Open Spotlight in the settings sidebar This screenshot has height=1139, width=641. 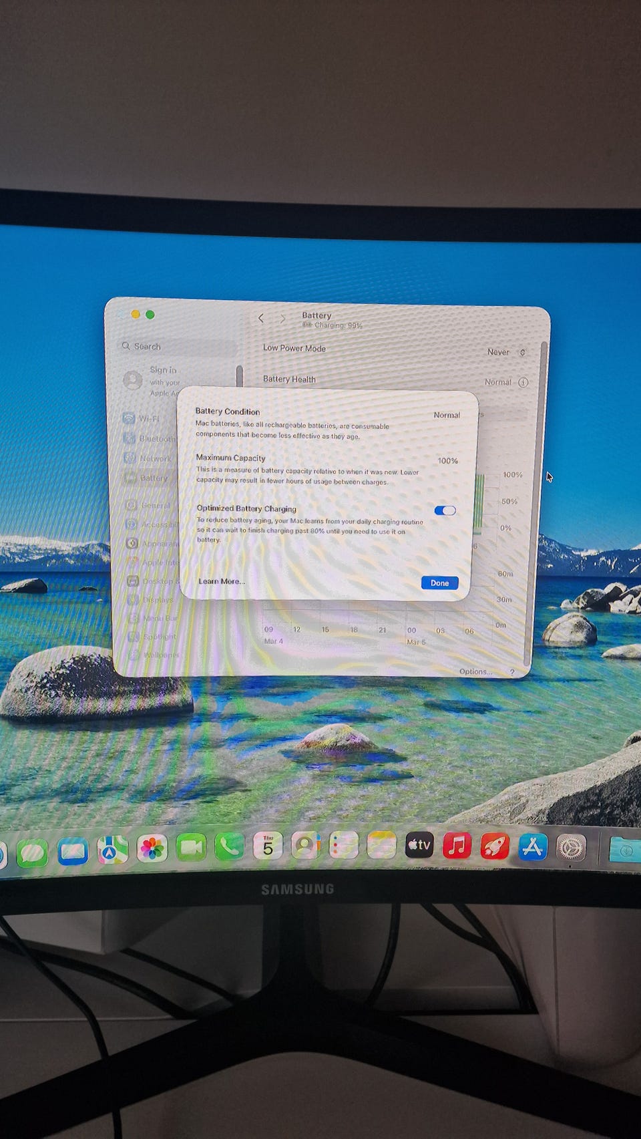[x=153, y=637]
